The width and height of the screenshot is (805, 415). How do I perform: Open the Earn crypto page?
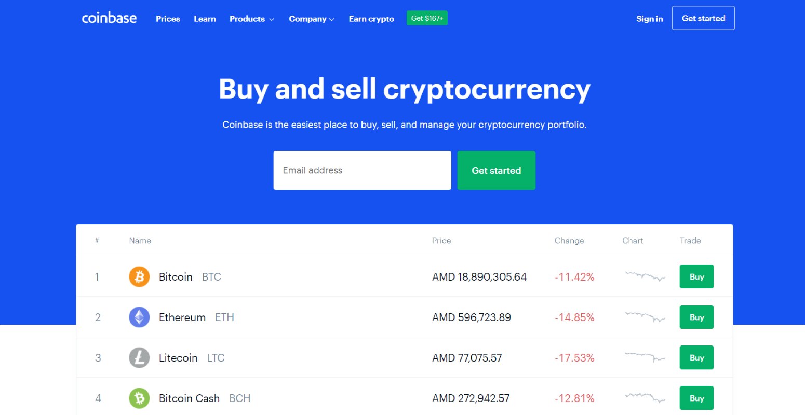(x=371, y=19)
